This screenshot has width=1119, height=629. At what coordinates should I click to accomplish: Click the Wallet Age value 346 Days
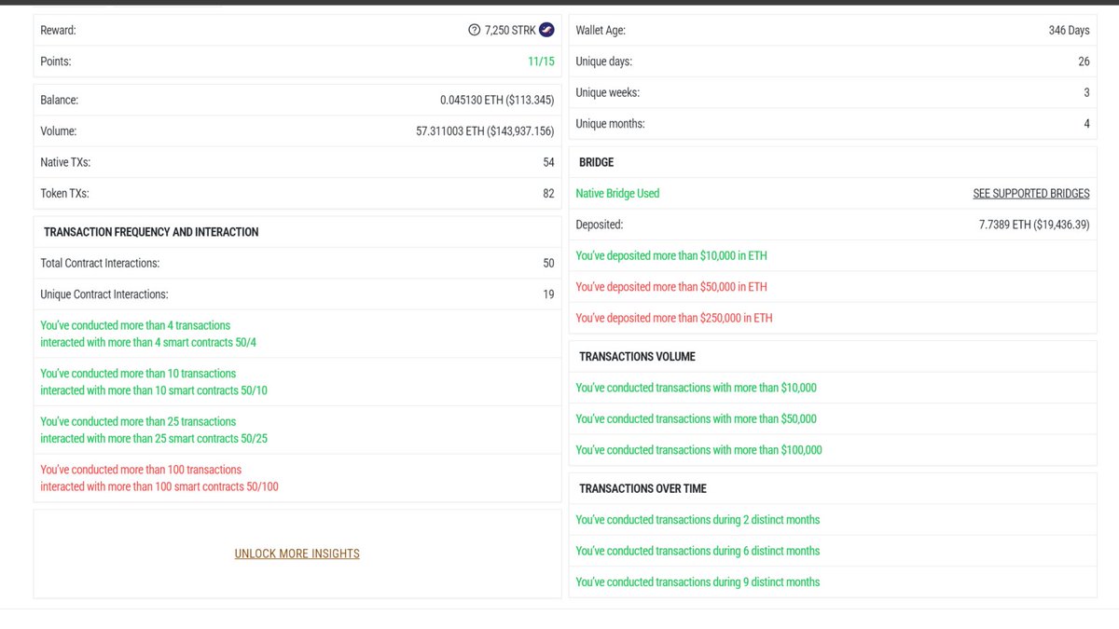[1069, 31]
